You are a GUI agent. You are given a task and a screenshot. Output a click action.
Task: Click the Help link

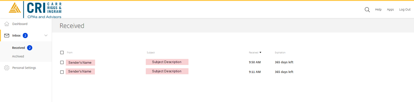tap(378, 10)
